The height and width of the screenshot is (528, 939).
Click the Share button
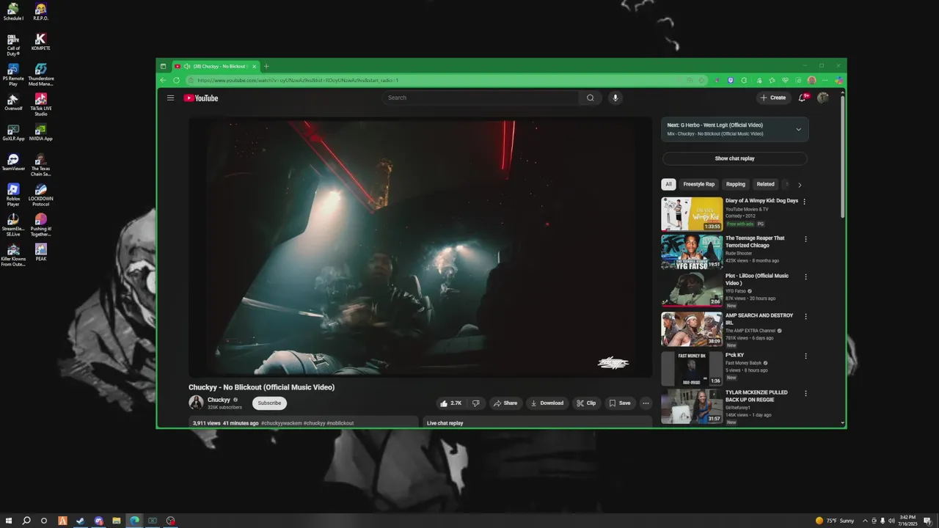click(505, 403)
